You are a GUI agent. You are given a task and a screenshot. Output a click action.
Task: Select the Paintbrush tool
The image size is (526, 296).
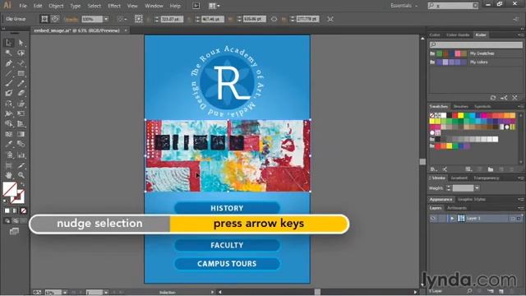[x=9, y=83]
